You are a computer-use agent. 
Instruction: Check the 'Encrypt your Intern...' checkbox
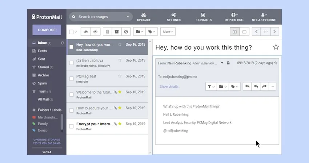(71, 126)
